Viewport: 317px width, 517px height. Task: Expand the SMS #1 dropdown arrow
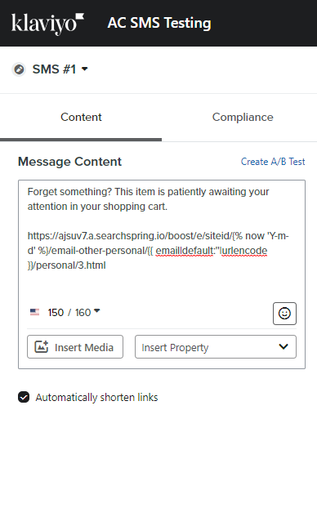tap(85, 69)
